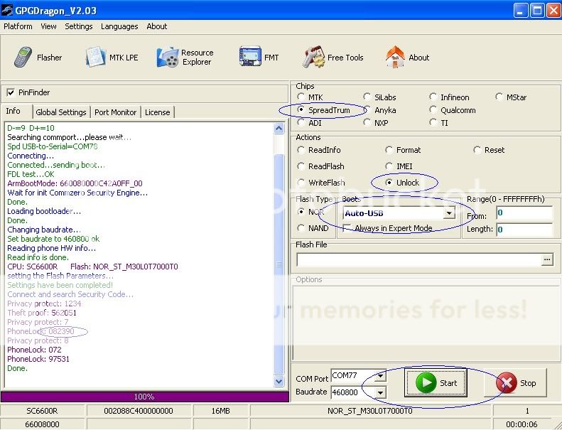Choose the Format action

pos(389,150)
